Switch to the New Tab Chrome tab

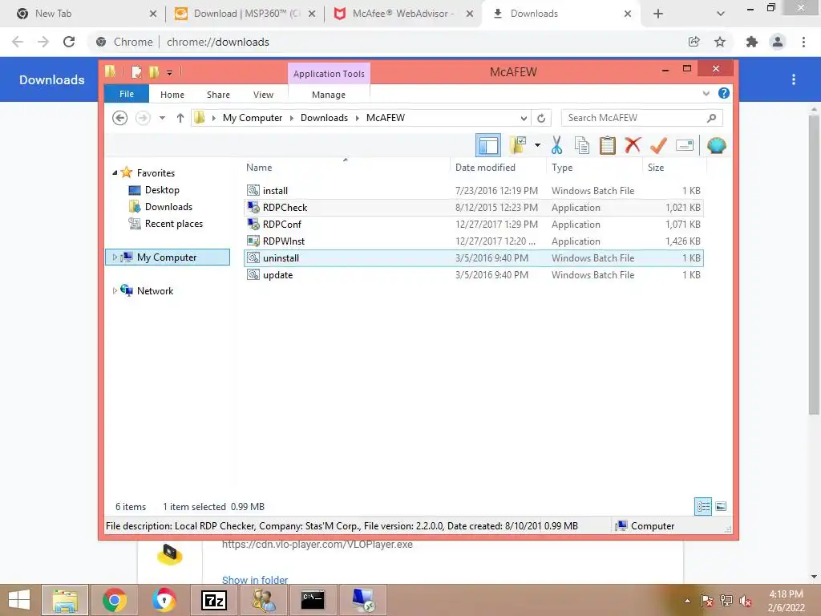(87, 14)
